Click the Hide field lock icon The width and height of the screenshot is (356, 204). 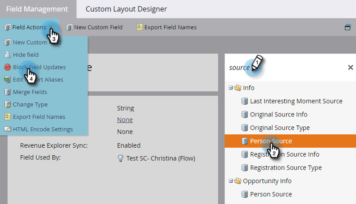tap(7, 55)
